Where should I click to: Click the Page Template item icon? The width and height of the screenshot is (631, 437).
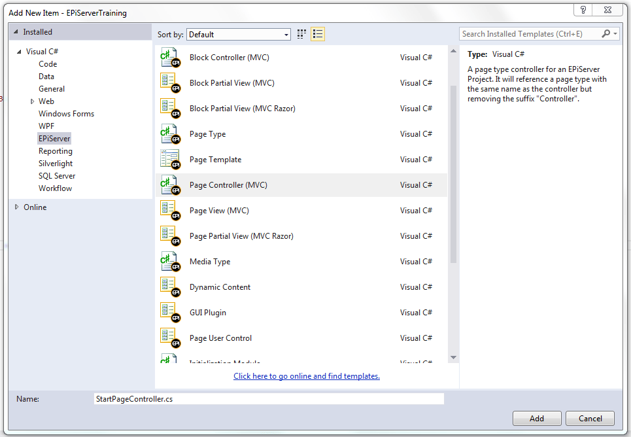(170, 160)
